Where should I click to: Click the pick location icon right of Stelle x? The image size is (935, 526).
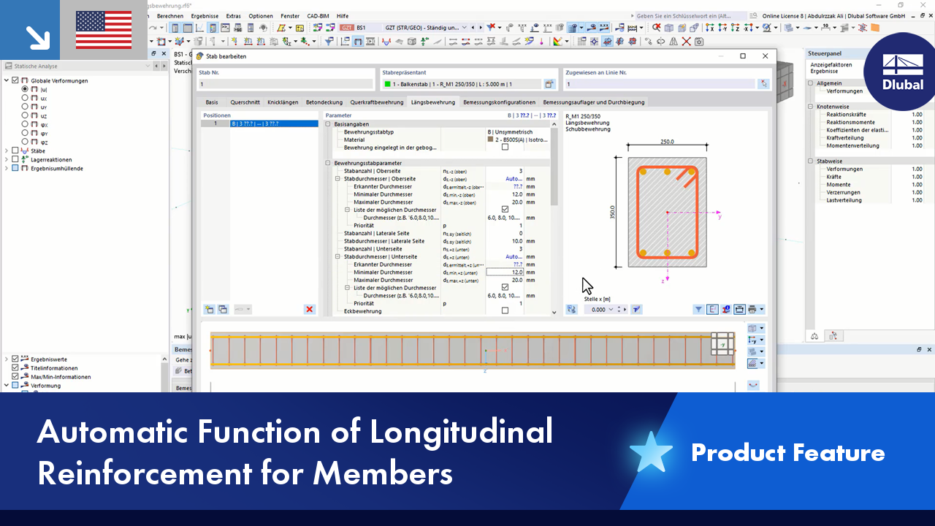click(637, 310)
